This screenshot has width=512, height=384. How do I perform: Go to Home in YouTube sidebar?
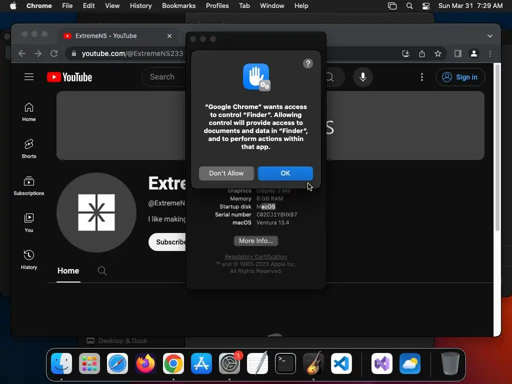coord(29,112)
